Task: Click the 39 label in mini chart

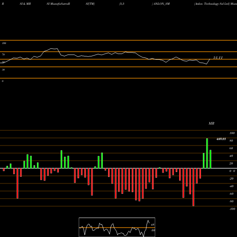Action: click(x=153, y=230)
